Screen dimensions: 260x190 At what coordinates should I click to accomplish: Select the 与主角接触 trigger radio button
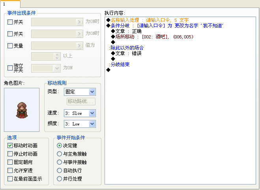click(x=59, y=154)
